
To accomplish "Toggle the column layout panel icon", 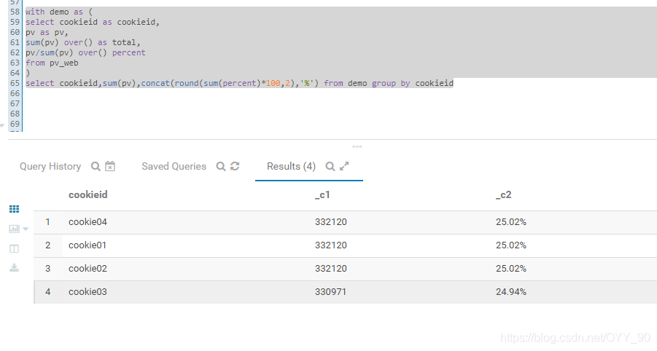I will 15,249.
